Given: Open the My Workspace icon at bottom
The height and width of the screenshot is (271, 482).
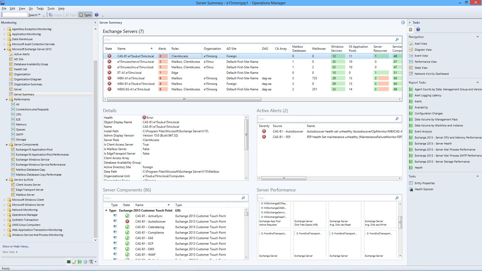Looking at the screenshot, I should click(x=91, y=262).
